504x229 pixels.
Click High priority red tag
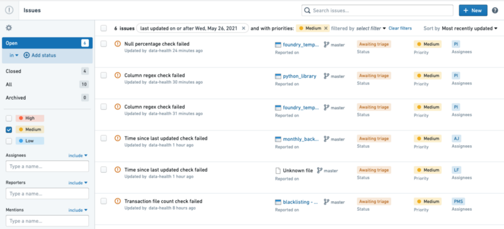point(30,118)
